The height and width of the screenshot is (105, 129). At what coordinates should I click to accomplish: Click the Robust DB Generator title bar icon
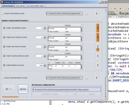(x=2, y=2)
